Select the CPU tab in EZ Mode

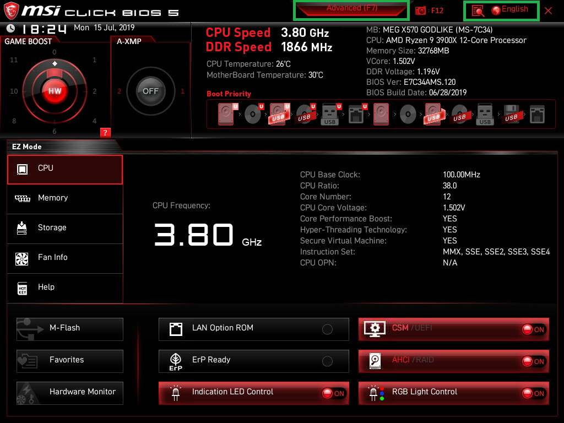tap(65, 170)
